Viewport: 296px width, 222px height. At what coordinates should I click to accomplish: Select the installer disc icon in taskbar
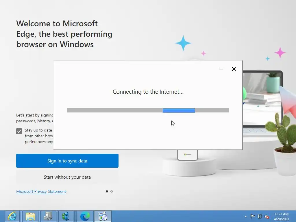pyautogui.click(x=103, y=216)
